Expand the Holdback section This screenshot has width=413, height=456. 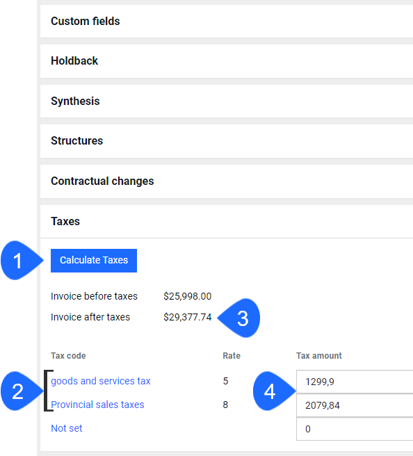pyautogui.click(x=227, y=61)
